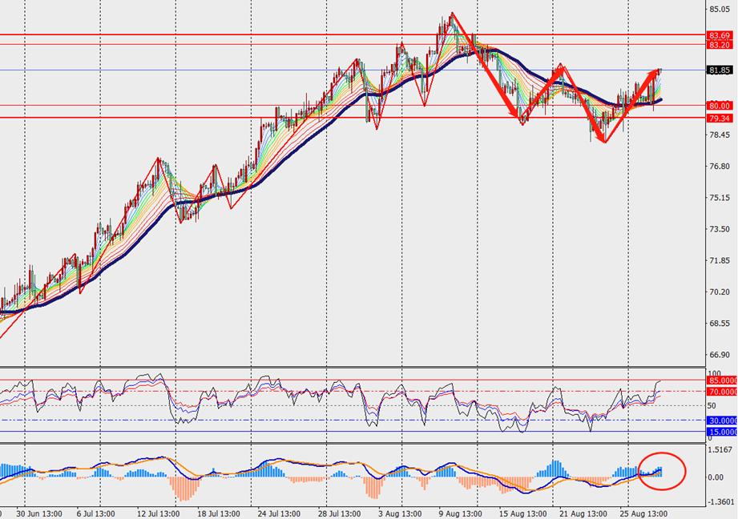The width and height of the screenshot is (738, 519).
Task: Select the 85.0000 RSI level label
Action: pos(721,380)
